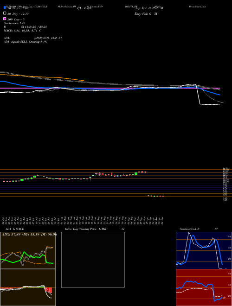Click the white 50 Day legend swatch
Image resolution: width=232 pixels, height=306 pixels.
[5, 13]
